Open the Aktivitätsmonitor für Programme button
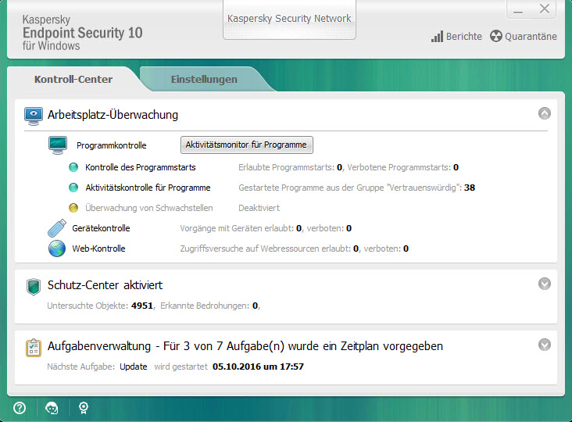The height and width of the screenshot is (422, 572). coord(247,145)
